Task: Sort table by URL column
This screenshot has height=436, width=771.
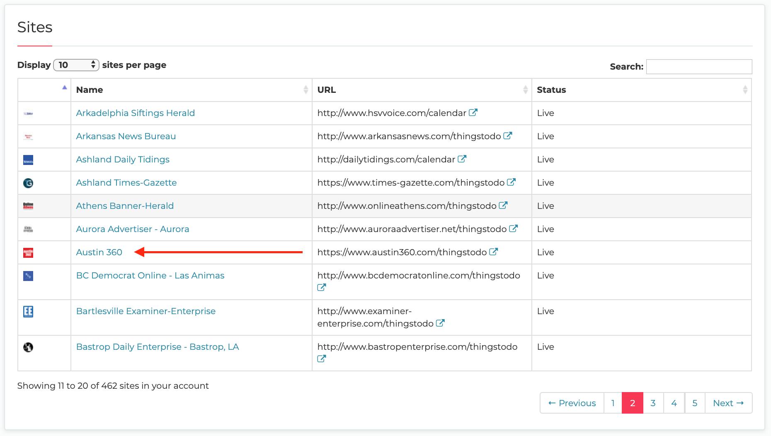Action: point(422,90)
